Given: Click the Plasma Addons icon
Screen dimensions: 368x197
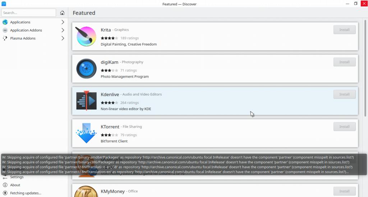Looking at the screenshot, I should click(x=5, y=38).
